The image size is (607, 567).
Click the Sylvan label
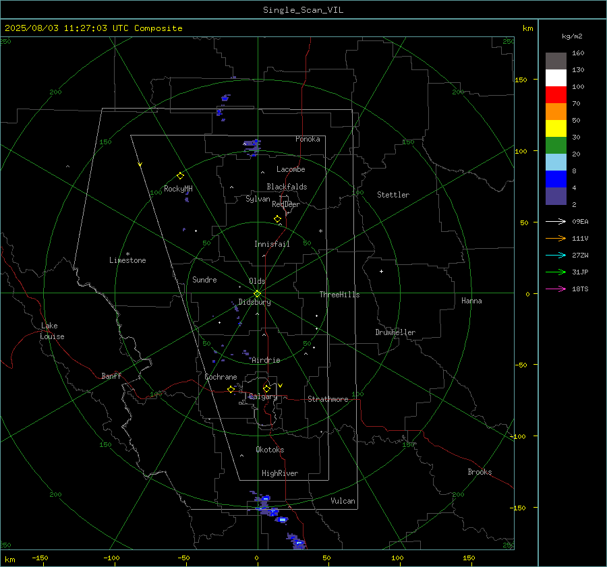click(x=258, y=199)
